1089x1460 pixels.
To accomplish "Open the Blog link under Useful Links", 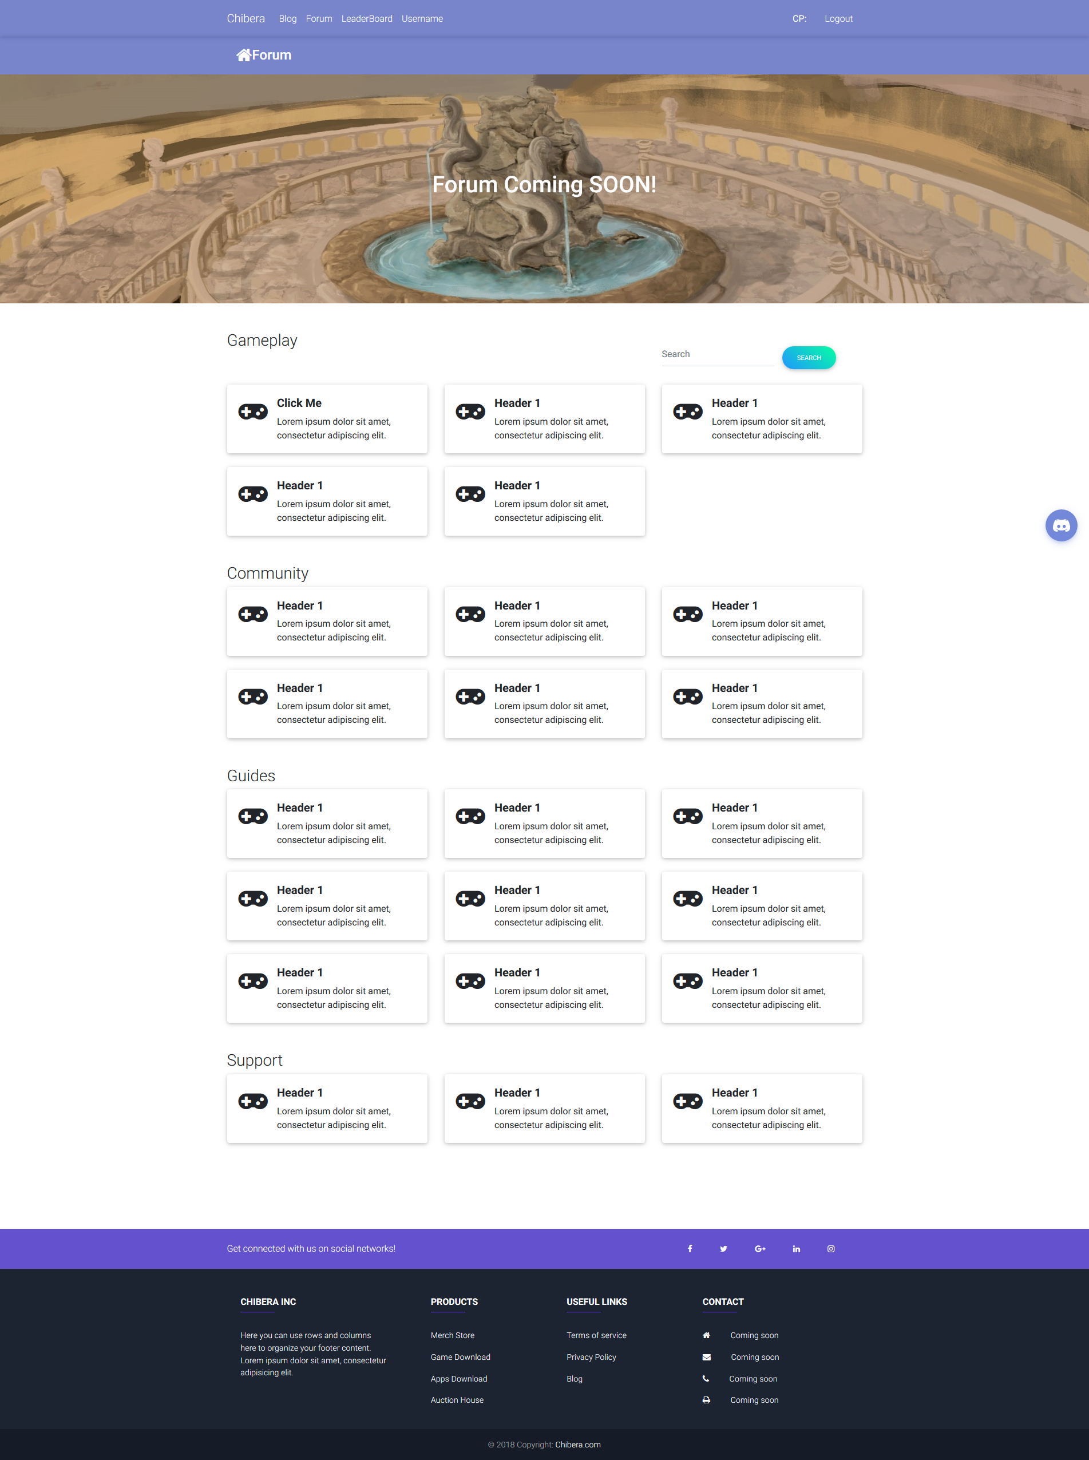I will tap(574, 1379).
